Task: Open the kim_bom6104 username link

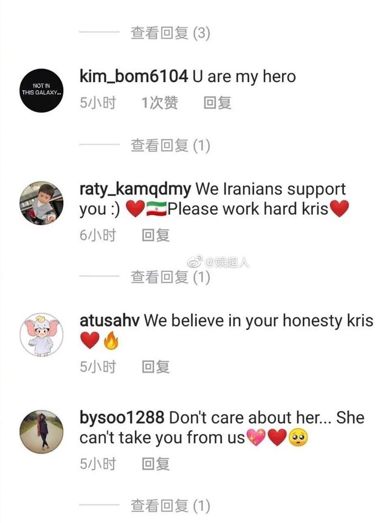Action: [134, 77]
